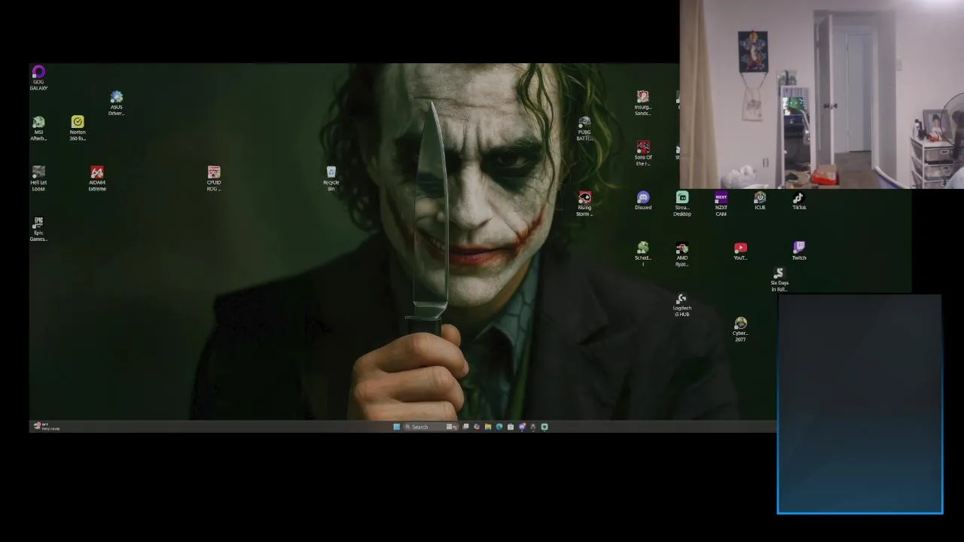Select the Hell Let Loose game shortcut

38,178
